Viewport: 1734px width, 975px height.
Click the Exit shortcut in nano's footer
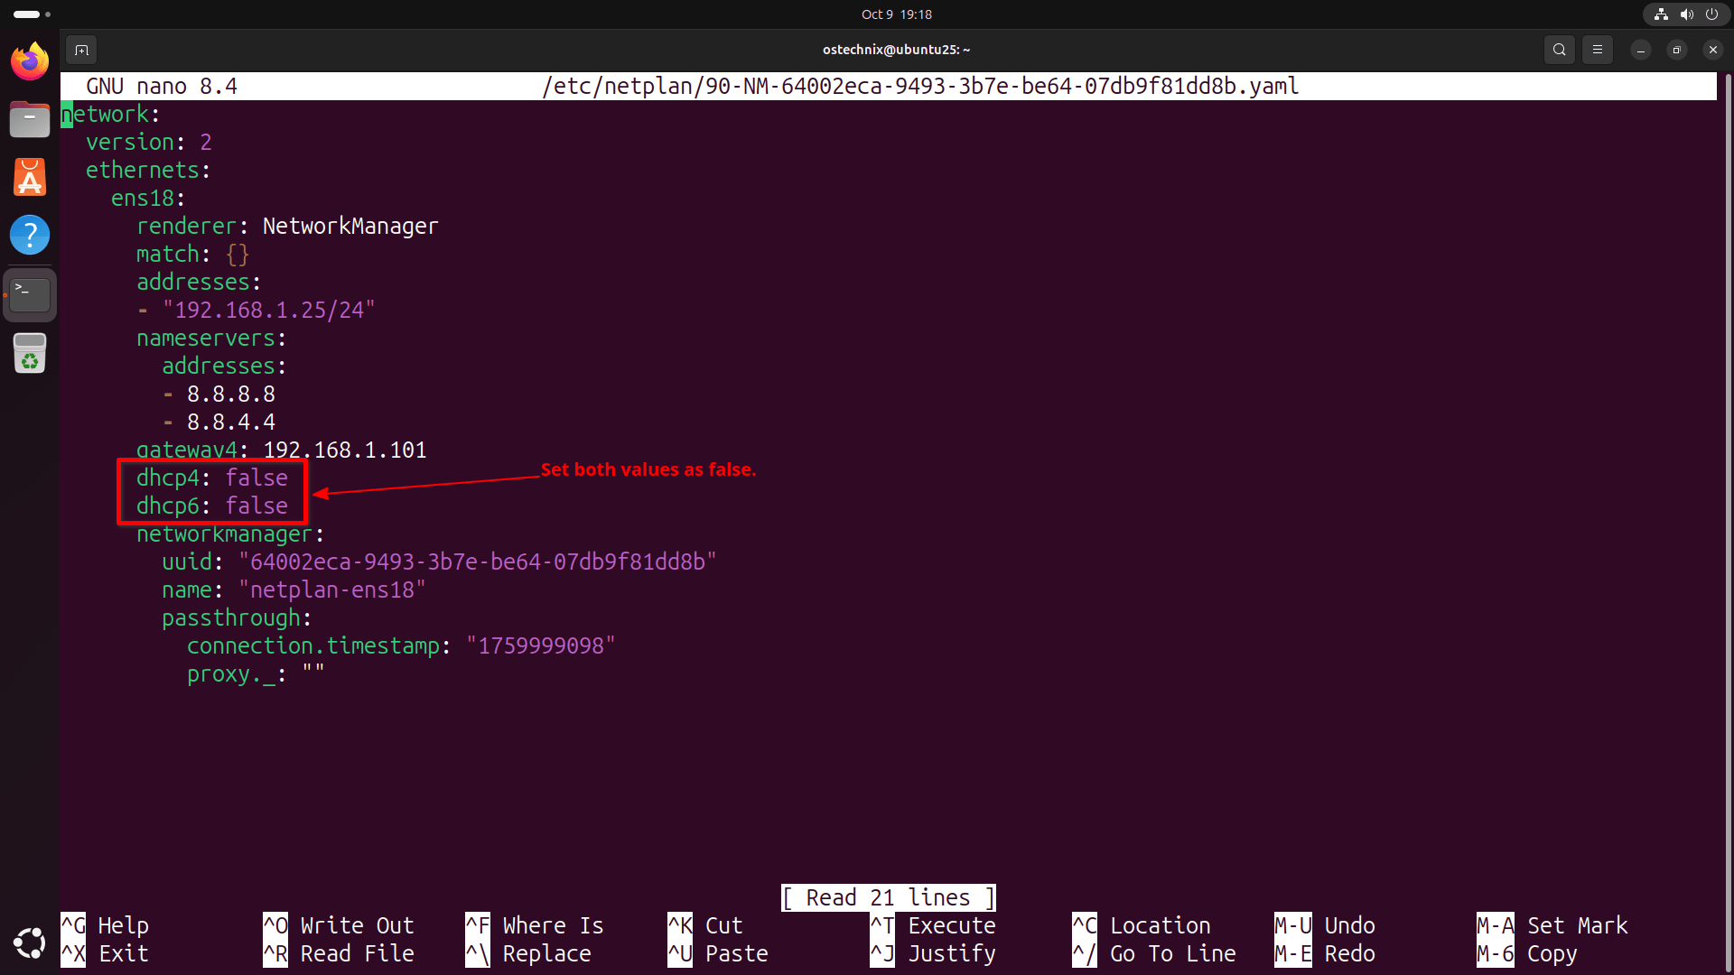(123, 953)
